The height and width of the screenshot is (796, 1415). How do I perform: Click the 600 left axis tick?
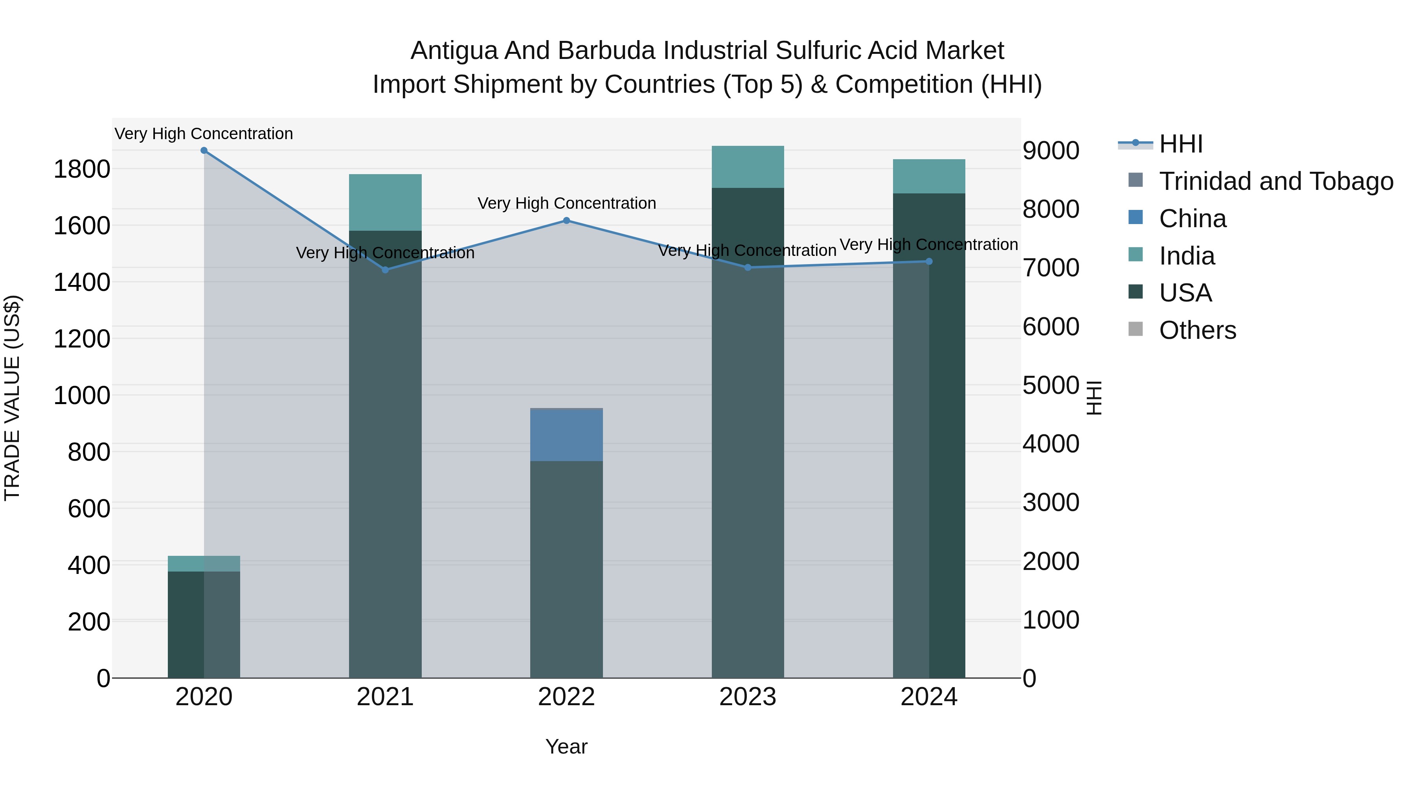click(88, 509)
